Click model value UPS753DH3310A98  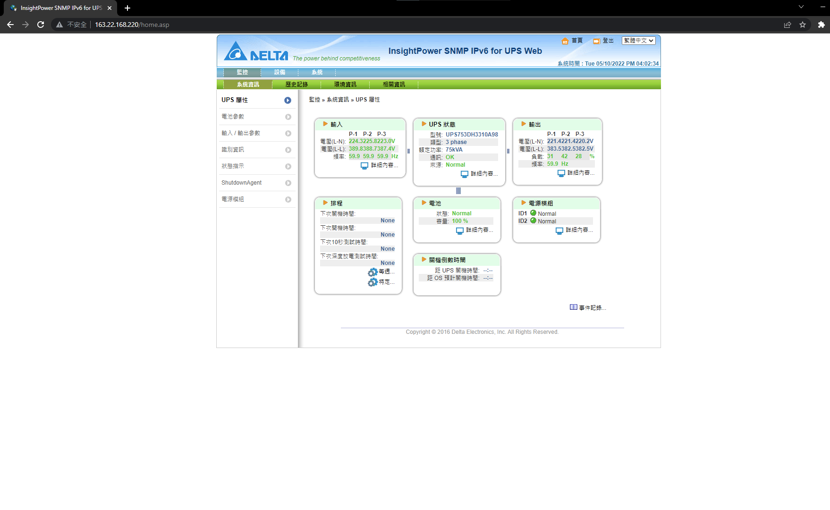pos(472,135)
